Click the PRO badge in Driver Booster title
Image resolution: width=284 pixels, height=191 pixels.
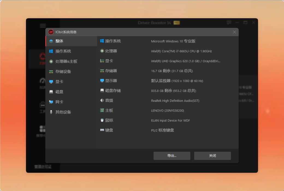click(x=177, y=23)
